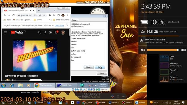Open YouTube account avatar menu
The width and height of the screenshot is (187, 105).
point(63,32)
